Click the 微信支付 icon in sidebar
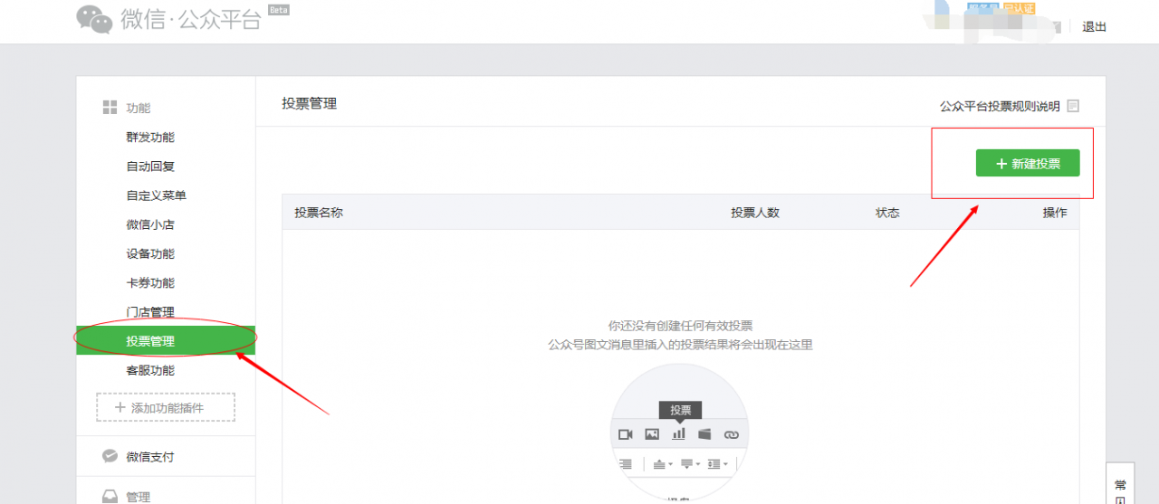The image size is (1159, 504). pyautogui.click(x=110, y=457)
